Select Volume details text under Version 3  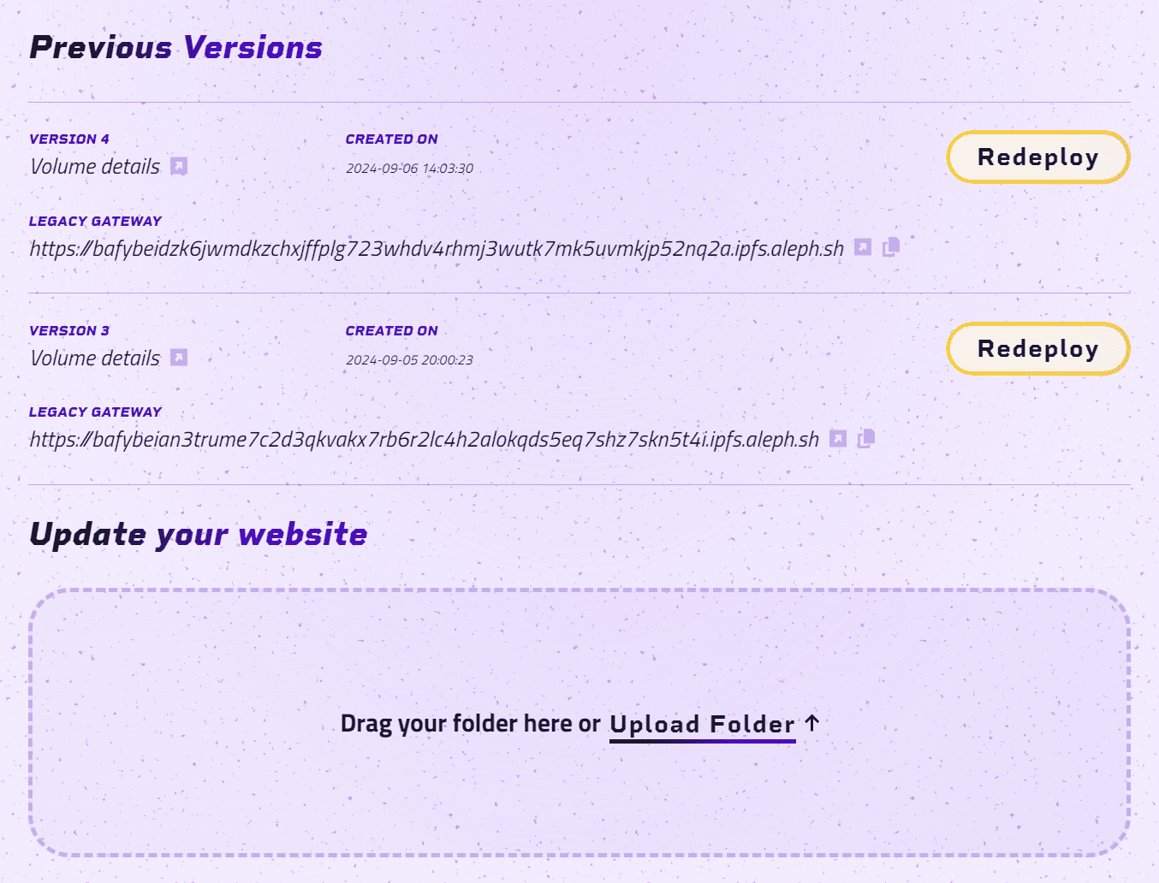pos(94,358)
